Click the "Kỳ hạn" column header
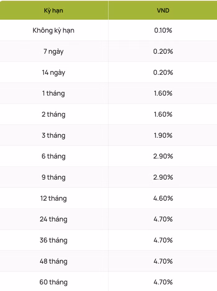Screen dimensions: 217x291 [x=53, y=11]
